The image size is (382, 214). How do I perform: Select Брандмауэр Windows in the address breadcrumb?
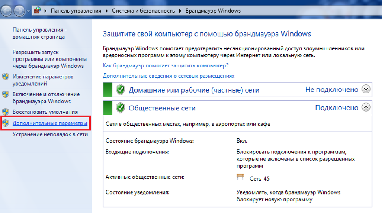[x=213, y=11]
